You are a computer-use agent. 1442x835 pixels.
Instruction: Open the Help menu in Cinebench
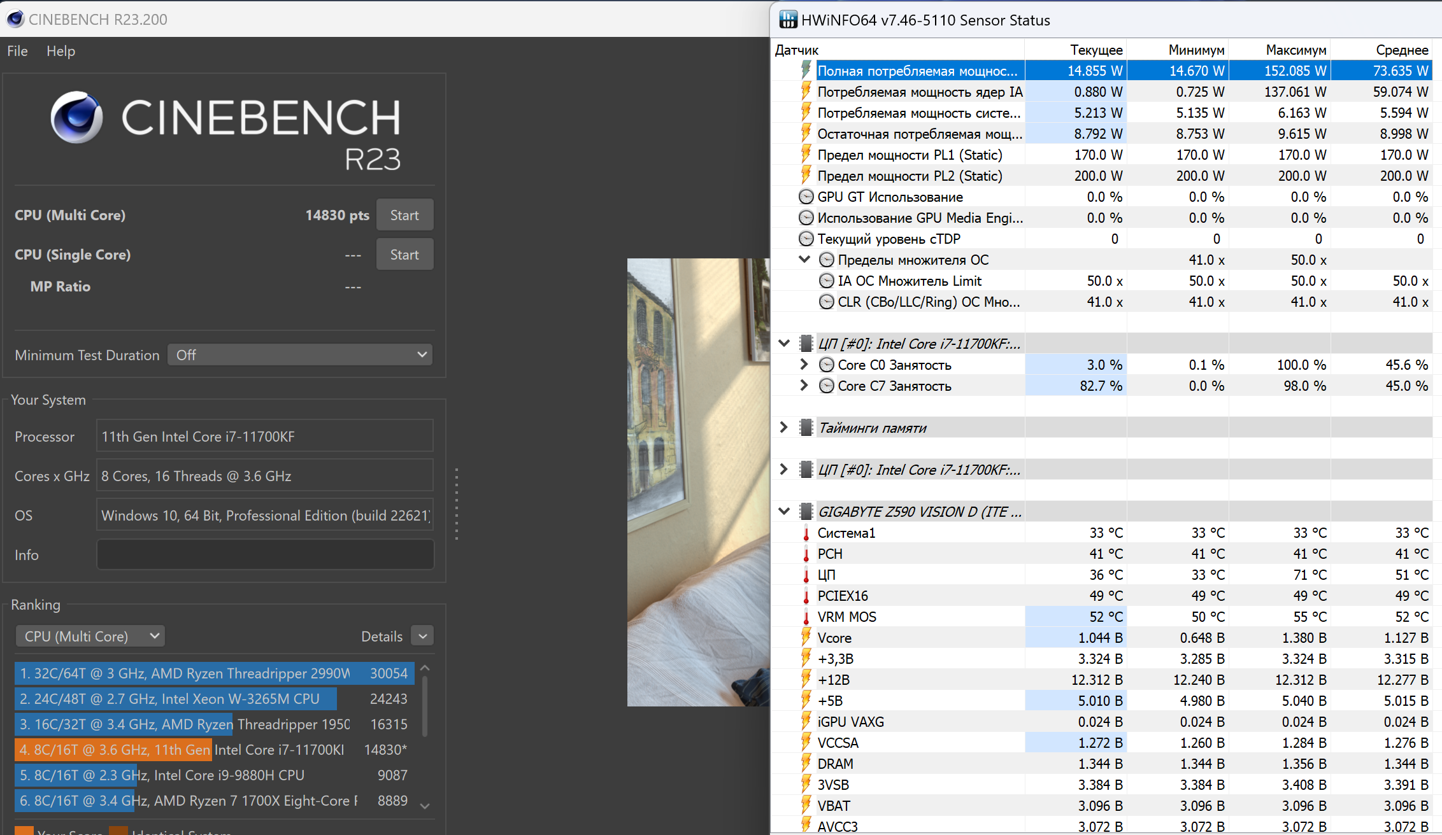pyautogui.click(x=61, y=51)
